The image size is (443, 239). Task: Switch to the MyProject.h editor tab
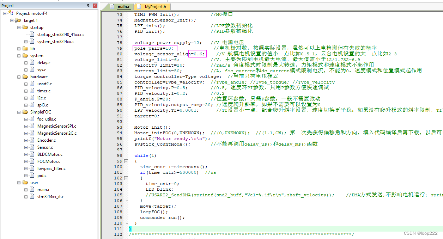coord(153,7)
